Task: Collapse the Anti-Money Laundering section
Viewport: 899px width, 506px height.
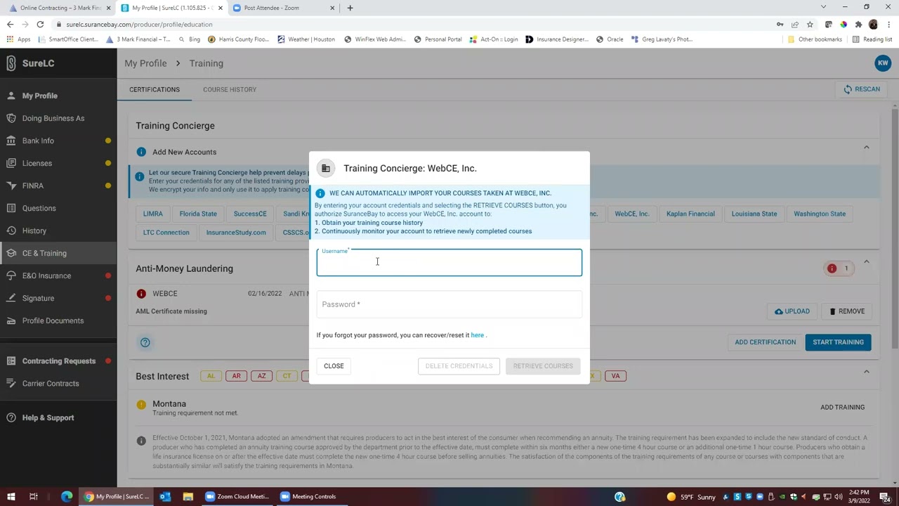Action: 866,262
